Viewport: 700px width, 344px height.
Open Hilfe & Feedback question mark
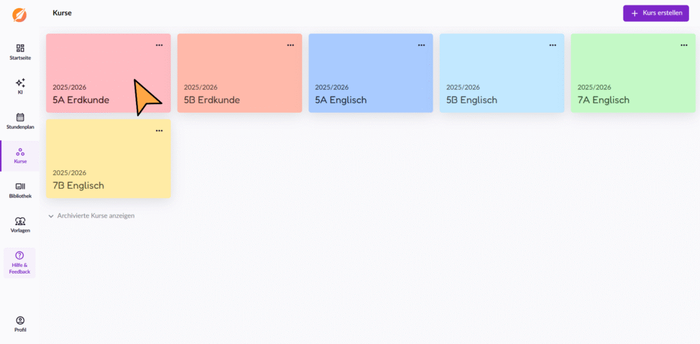pos(20,256)
